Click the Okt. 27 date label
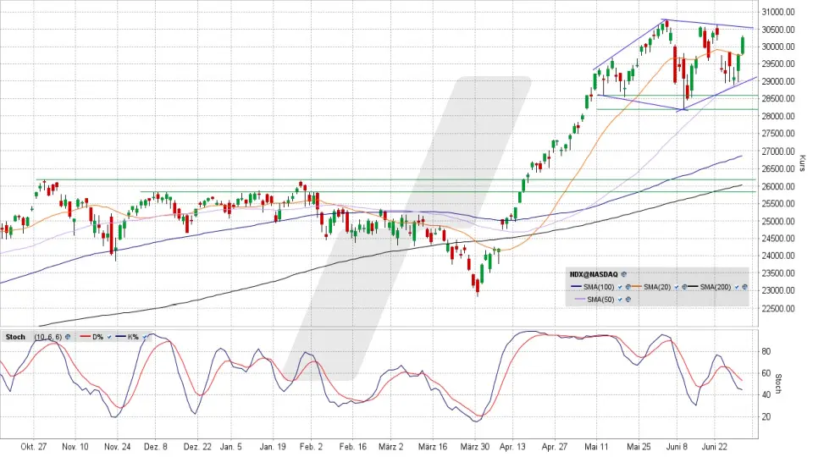The image size is (813, 457). pyautogui.click(x=34, y=447)
